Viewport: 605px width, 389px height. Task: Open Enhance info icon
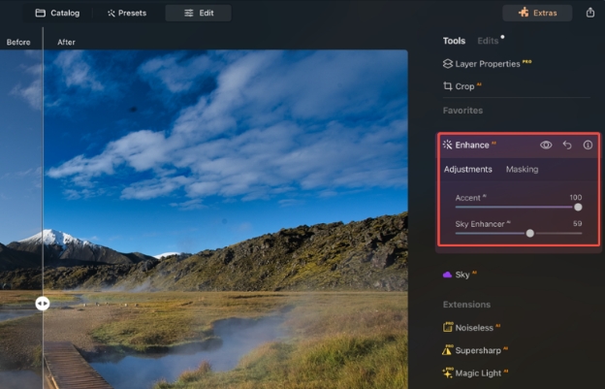tap(588, 146)
